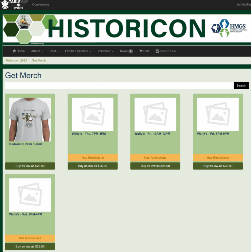The width and height of the screenshot is (251, 252).
Task: Click Has Restrictions under Wally's Fri. 10AM-12PM
Action: (x=155, y=158)
